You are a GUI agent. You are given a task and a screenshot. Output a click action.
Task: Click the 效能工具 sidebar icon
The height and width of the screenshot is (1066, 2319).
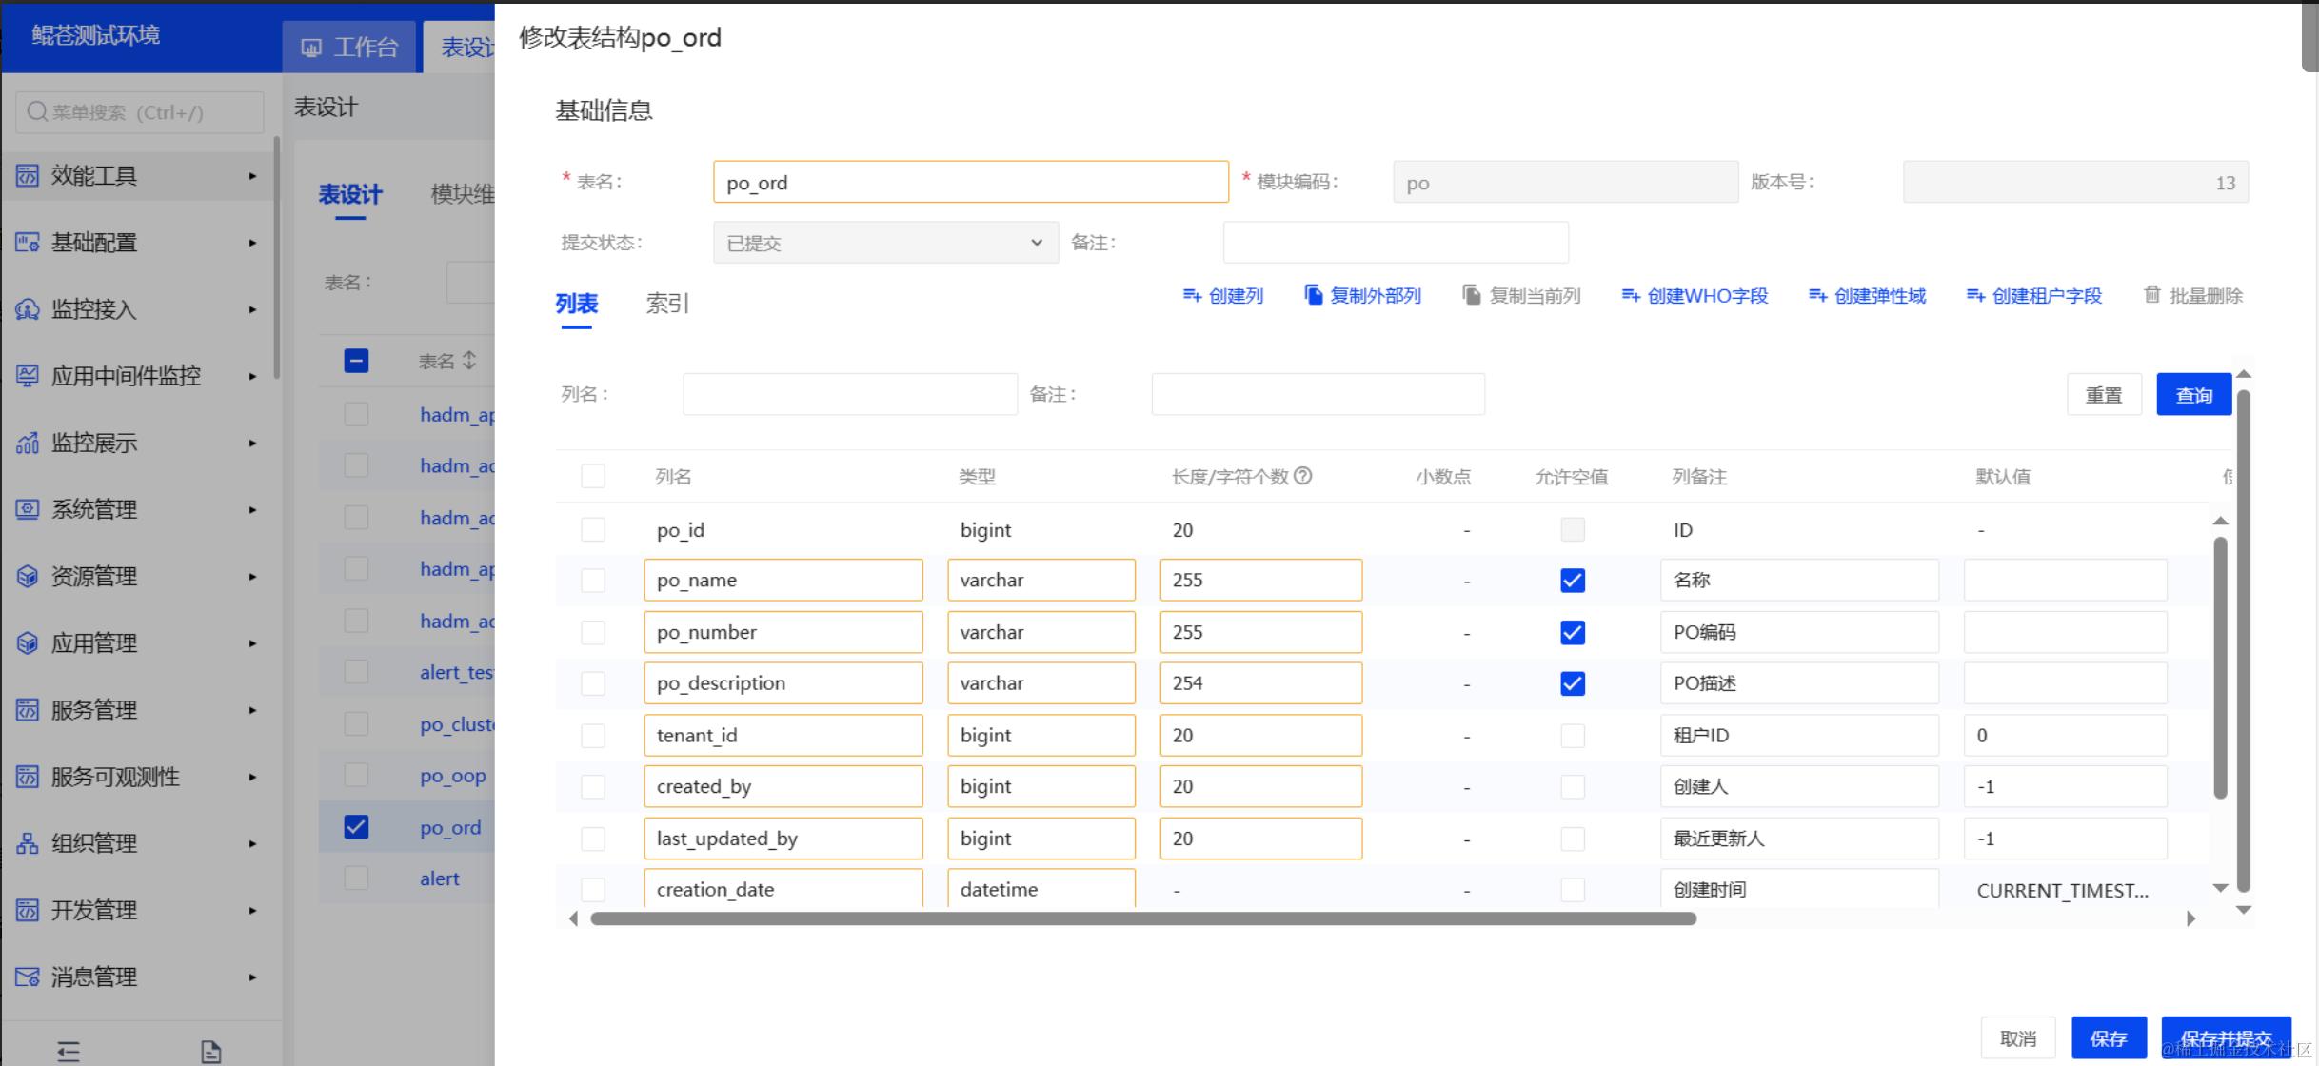coord(28,176)
